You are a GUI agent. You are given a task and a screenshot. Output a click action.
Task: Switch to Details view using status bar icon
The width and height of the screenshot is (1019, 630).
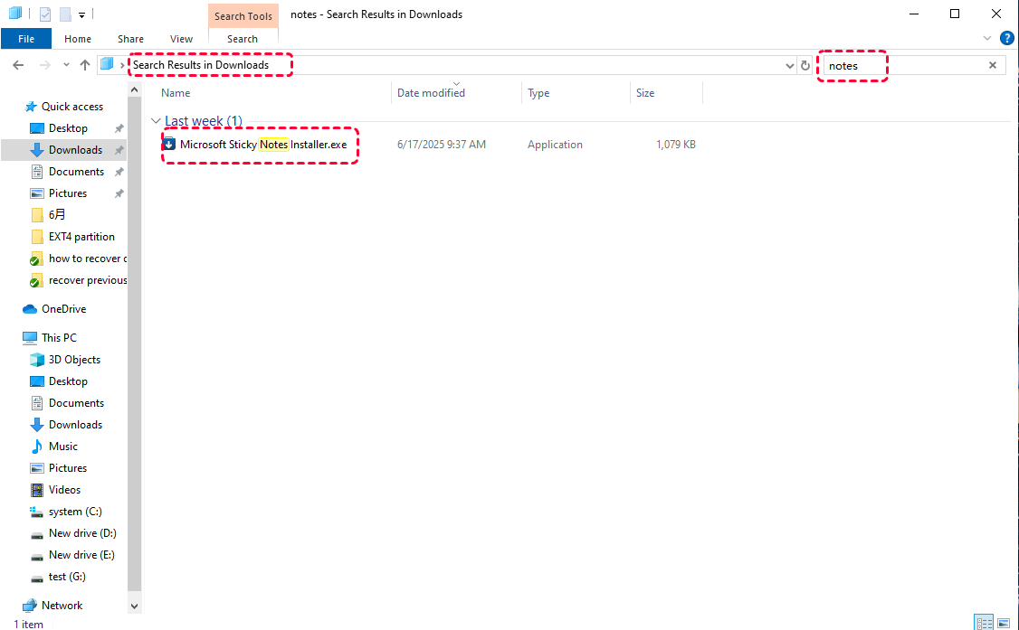point(985,623)
